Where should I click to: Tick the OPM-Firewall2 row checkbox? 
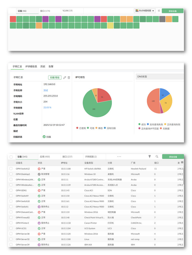pos(11,217)
